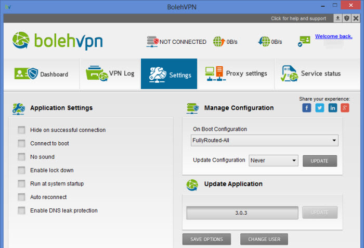Share on Google Plus
The width and height of the screenshot is (364, 248).
[345, 108]
